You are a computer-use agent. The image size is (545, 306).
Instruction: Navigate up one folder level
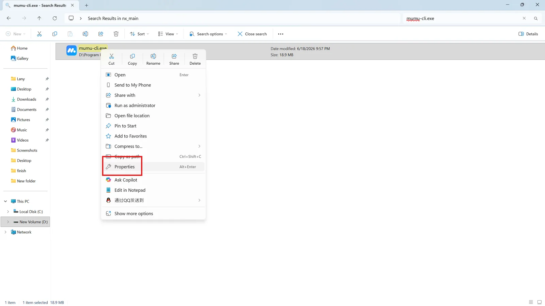pos(39,18)
